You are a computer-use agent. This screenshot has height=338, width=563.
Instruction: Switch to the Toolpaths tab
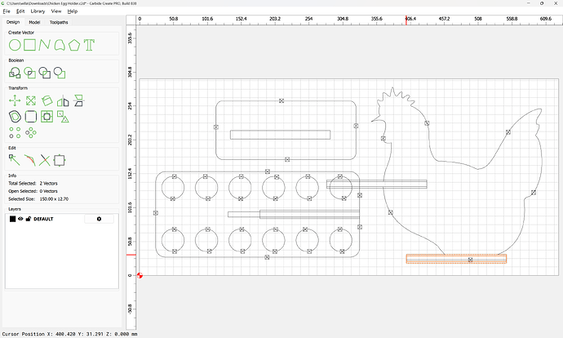pos(59,22)
